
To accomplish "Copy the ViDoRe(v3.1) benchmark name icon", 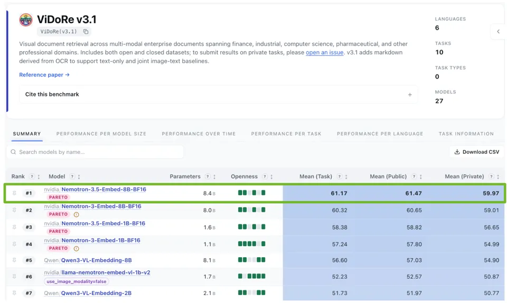I will [x=86, y=32].
